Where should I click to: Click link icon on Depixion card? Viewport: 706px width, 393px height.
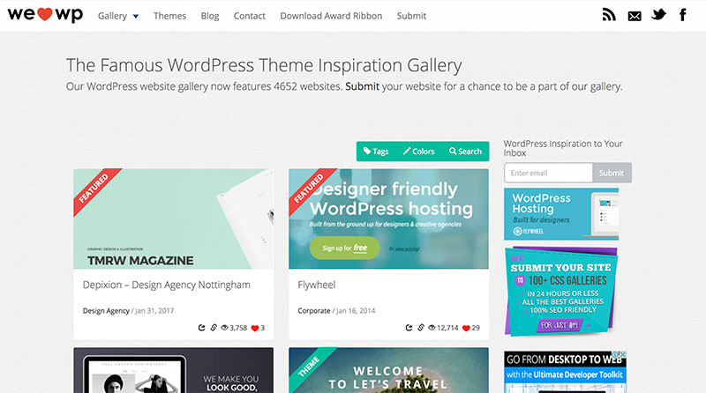click(214, 328)
